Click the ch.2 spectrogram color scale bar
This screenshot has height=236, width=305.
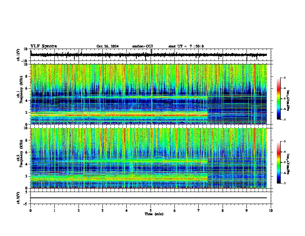click(x=278, y=162)
